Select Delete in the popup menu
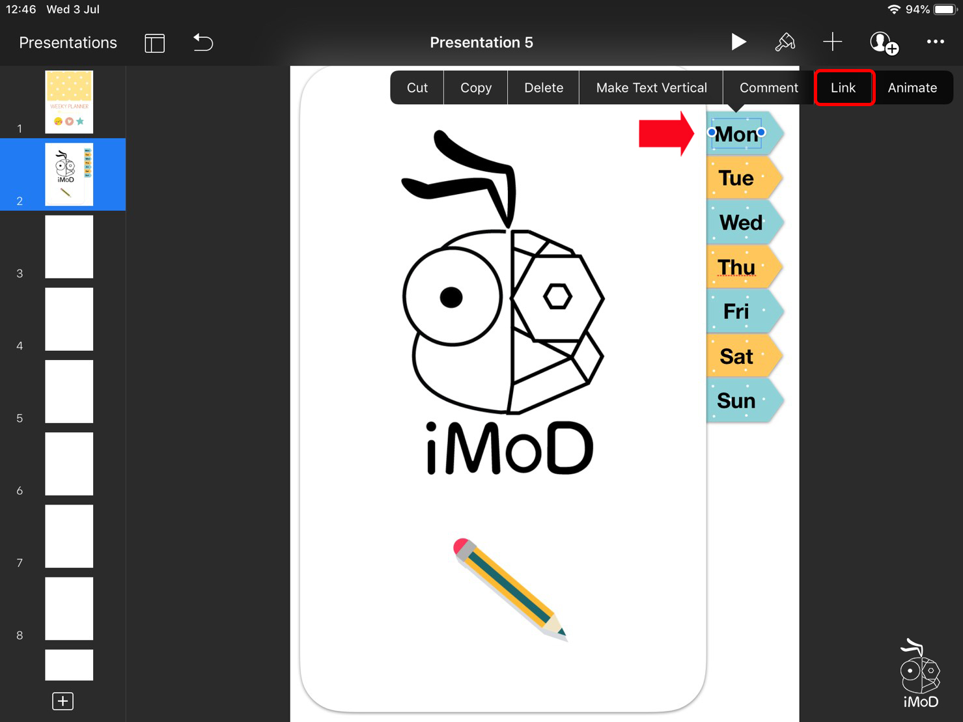The width and height of the screenshot is (963, 722). tap(543, 88)
